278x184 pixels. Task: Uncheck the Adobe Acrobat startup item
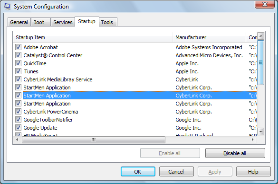click(18, 47)
